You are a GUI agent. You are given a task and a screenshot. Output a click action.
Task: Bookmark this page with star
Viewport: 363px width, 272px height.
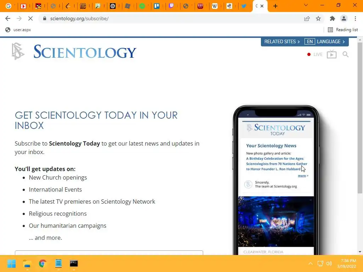pyautogui.click(x=318, y=18)
